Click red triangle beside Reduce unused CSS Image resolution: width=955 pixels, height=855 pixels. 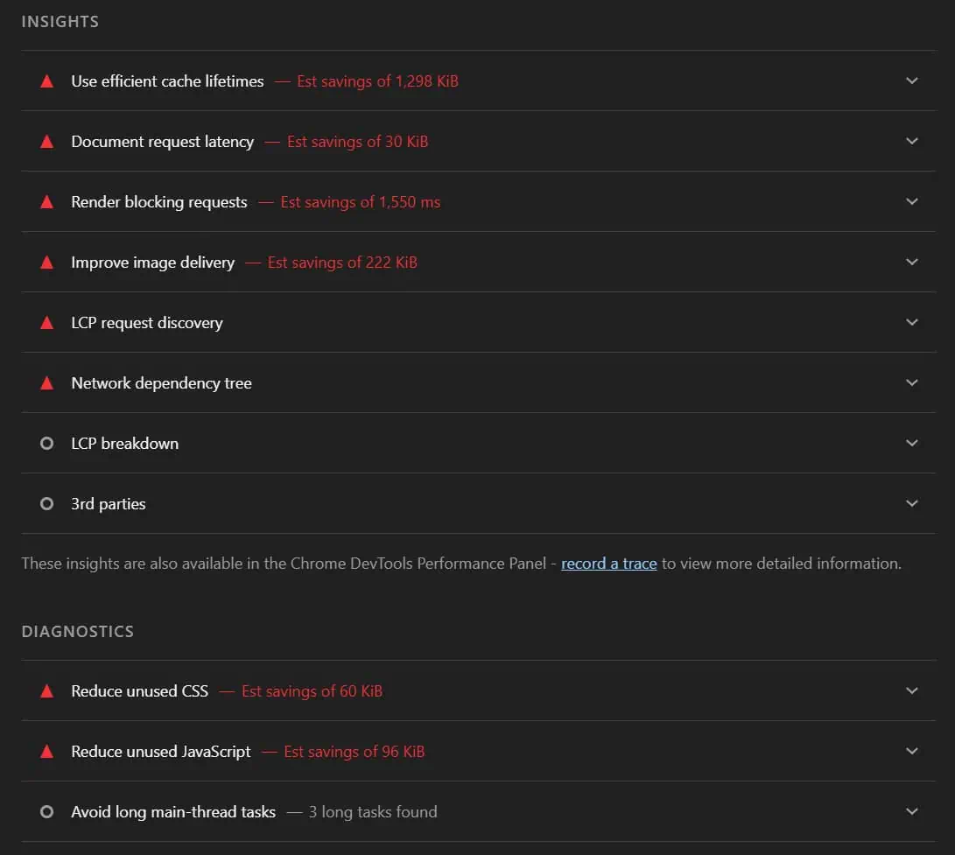(47, 691)
